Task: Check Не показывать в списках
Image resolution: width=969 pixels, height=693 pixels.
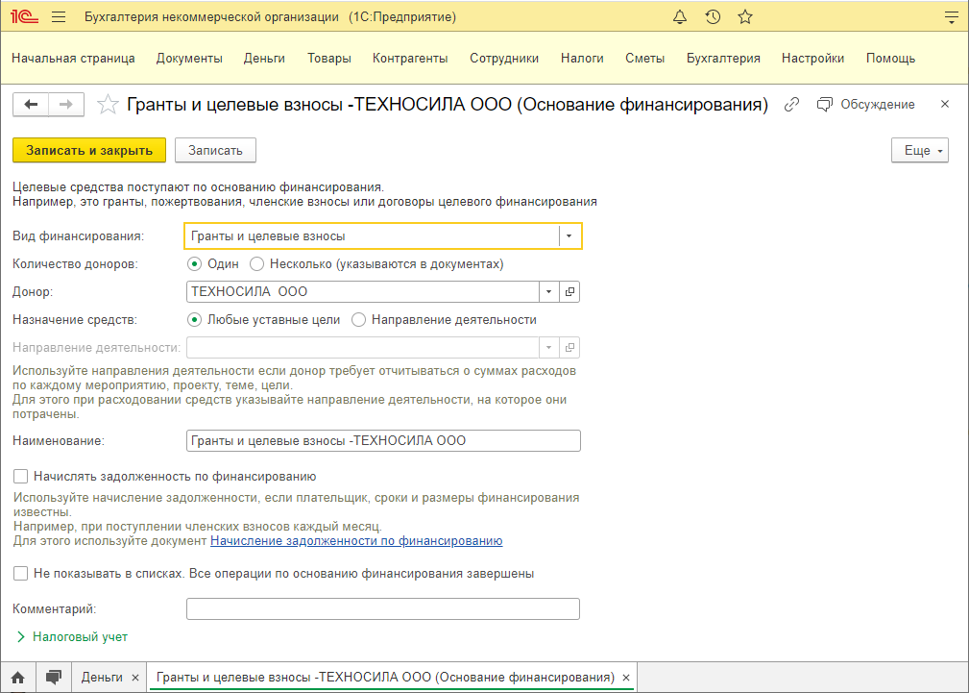Action: coord(21,574)
